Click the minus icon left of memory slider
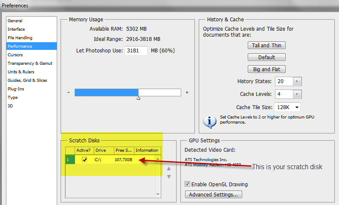339x205 pixels. 69,92
